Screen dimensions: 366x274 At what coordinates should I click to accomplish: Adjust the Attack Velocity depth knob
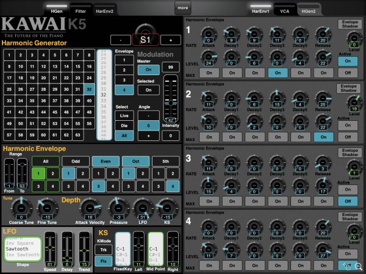click(90, 208)
